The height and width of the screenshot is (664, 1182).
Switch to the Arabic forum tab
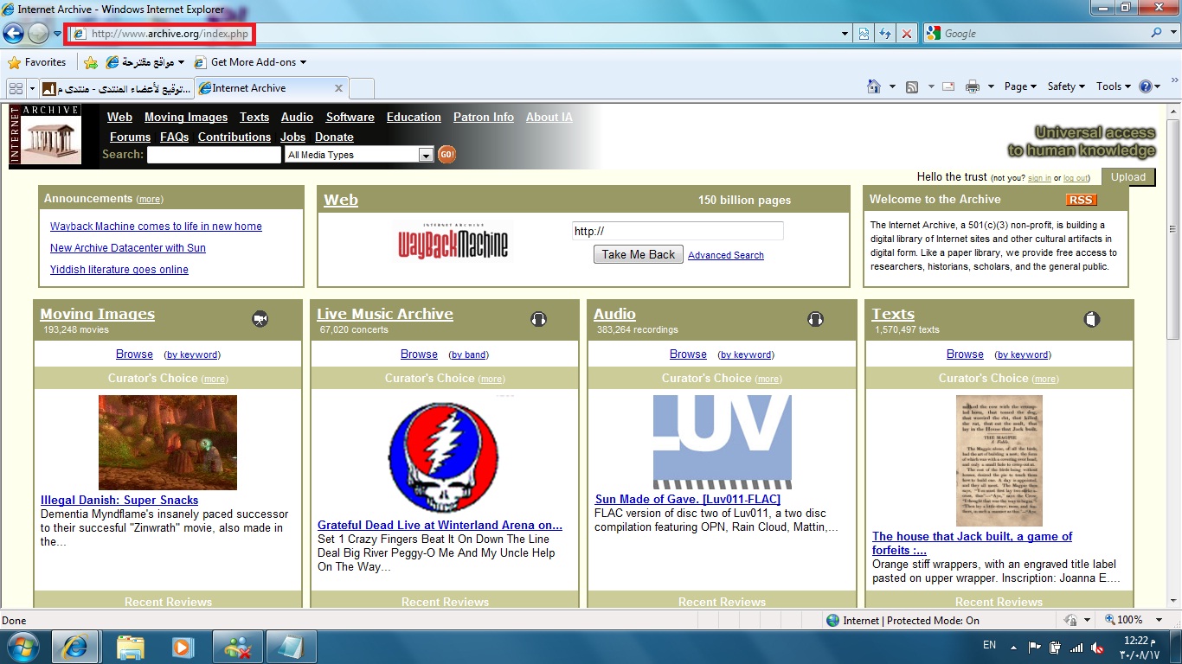click(116, 88)
